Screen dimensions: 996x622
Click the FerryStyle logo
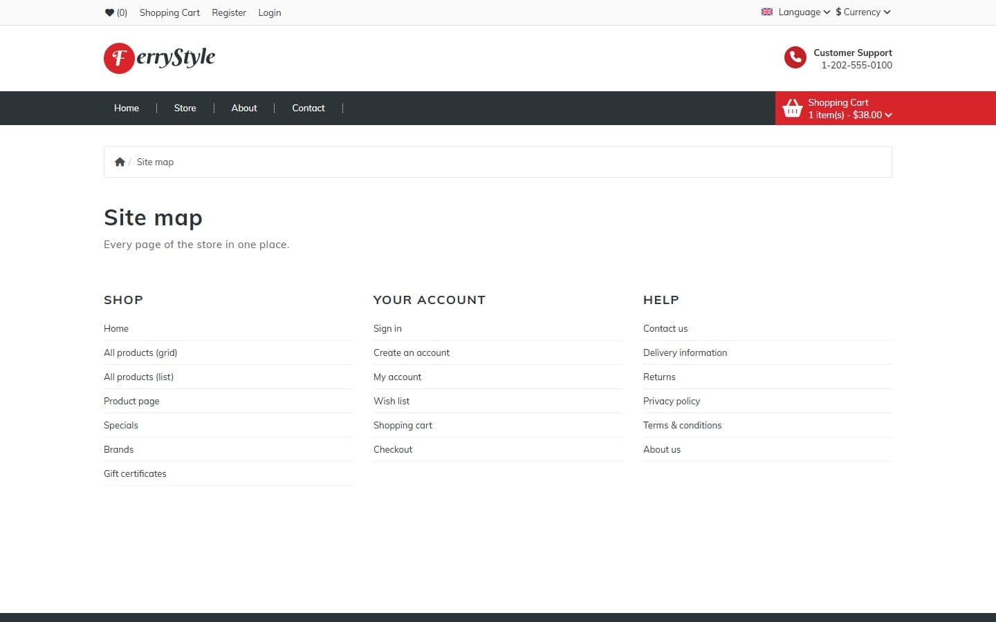click(160, 58)
